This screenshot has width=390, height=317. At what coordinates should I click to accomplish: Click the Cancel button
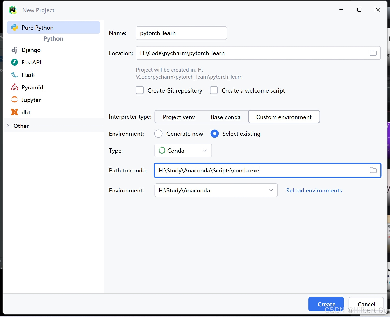point(366,304)
